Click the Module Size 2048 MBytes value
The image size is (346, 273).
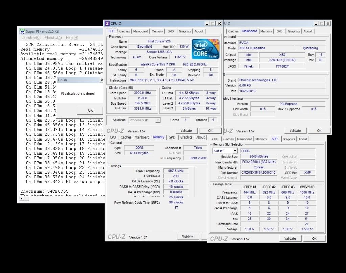tap(259, 156)
